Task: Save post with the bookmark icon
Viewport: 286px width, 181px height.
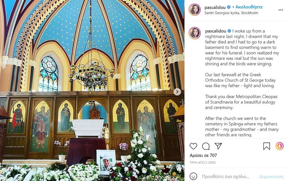Action: click(x=266, y=146)
